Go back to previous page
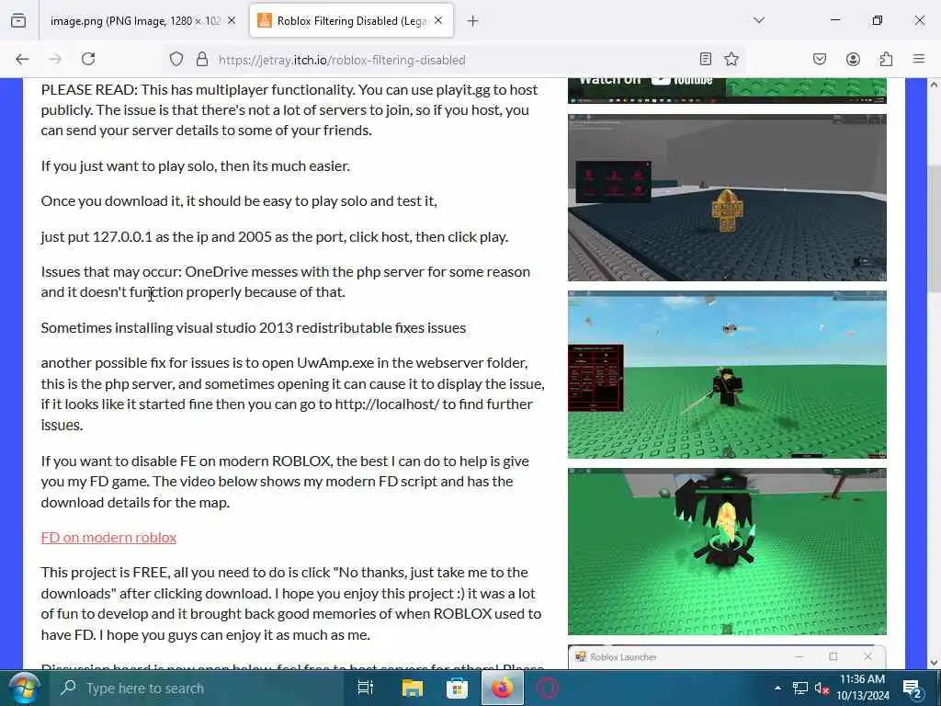Screen dimensions: 941x706 [22, 59]
